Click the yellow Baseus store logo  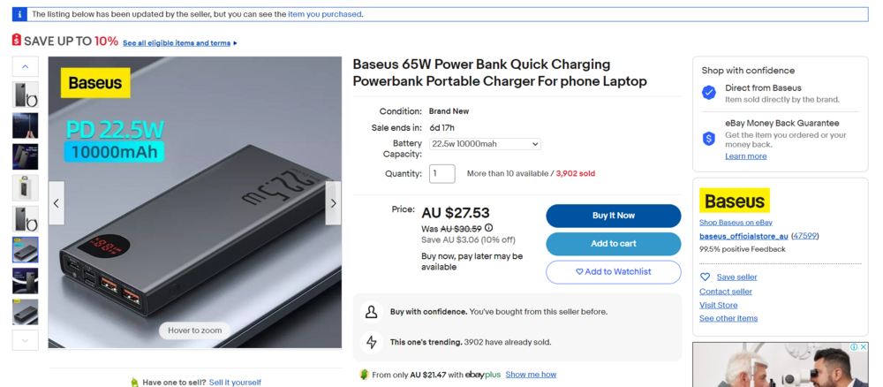734,201
